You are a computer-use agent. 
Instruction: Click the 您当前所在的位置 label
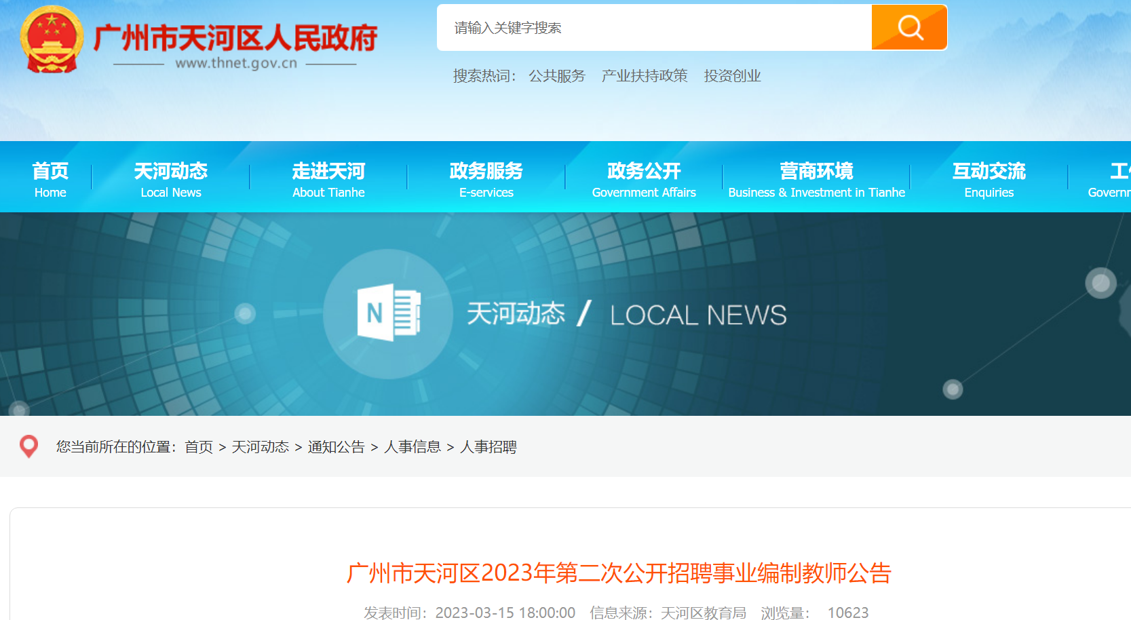117,447
